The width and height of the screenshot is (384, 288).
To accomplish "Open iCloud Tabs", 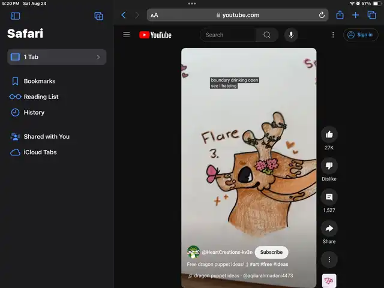I will pyautogui.click(x=40, y=152).
